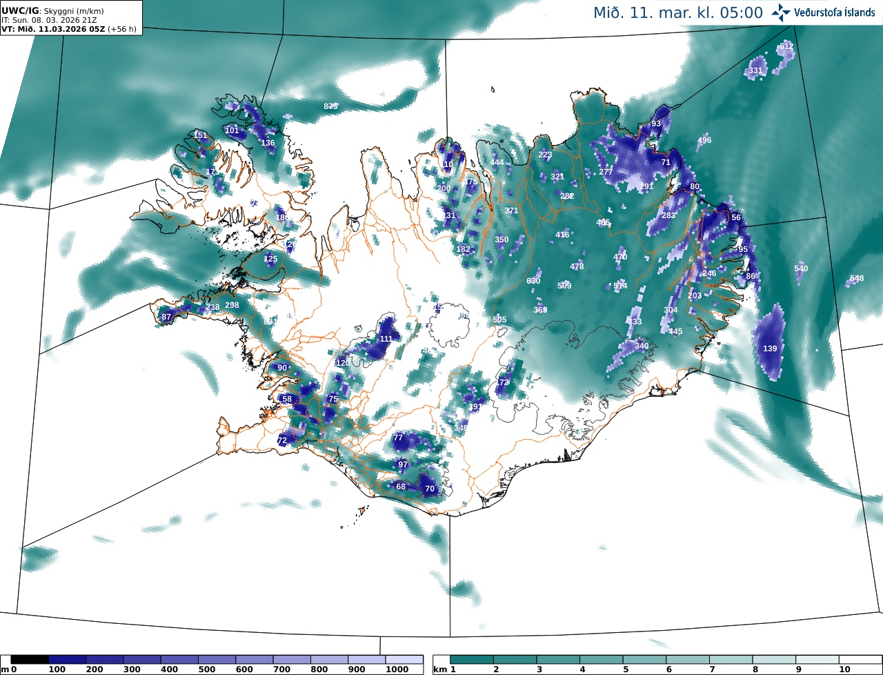
Task: Click the visibility value 350 on the map
Action: [x=502, y=239]
